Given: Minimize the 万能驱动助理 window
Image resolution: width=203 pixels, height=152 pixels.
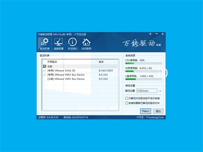Looking at the screenshot, I should click(156, 34).
